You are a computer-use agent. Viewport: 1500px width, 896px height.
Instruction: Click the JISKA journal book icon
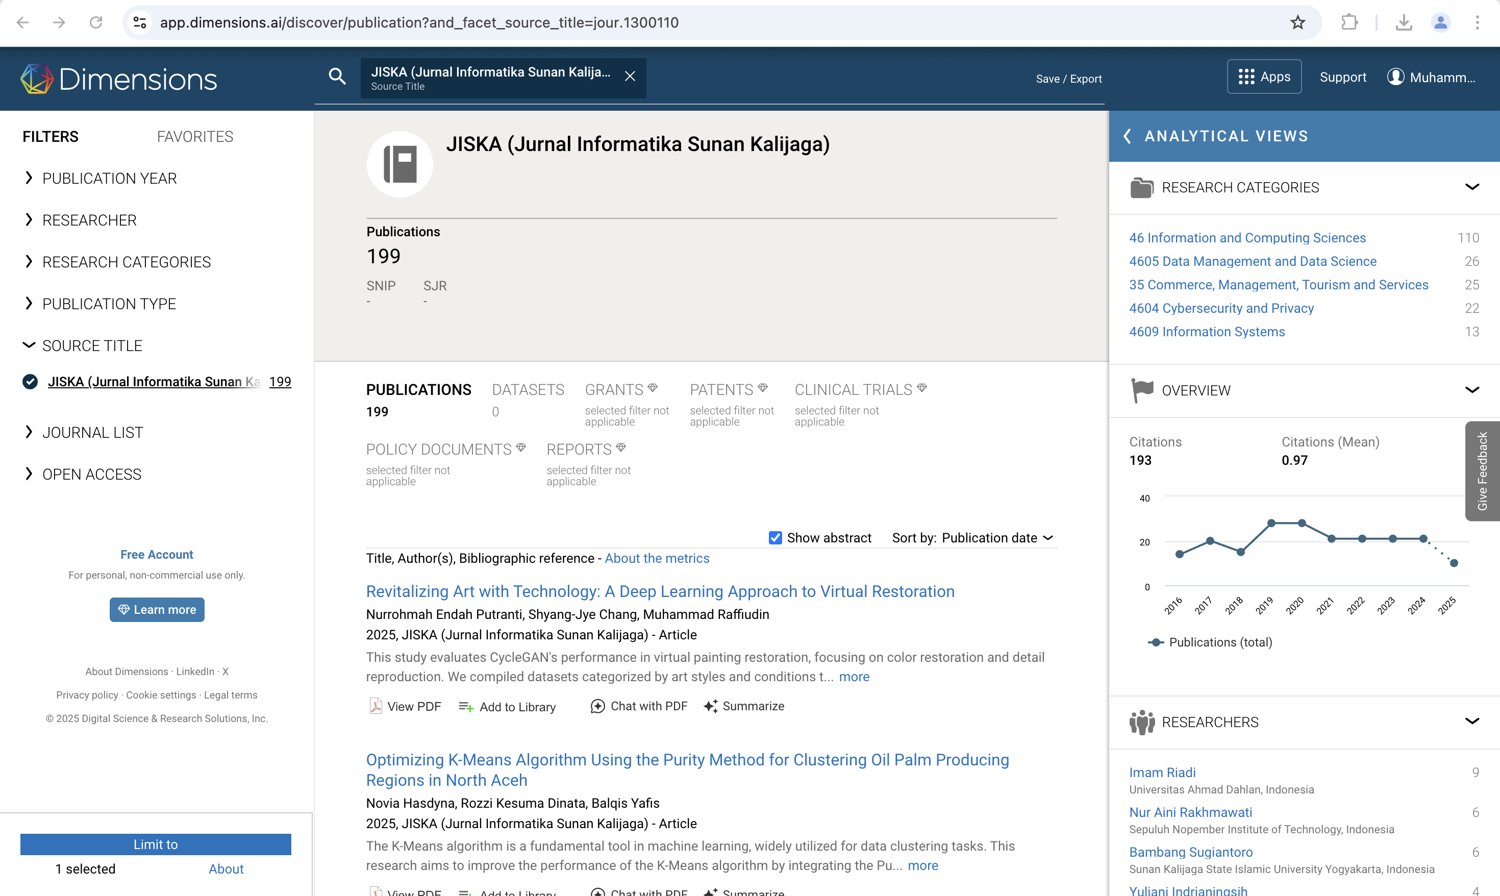tap(399, 164)
